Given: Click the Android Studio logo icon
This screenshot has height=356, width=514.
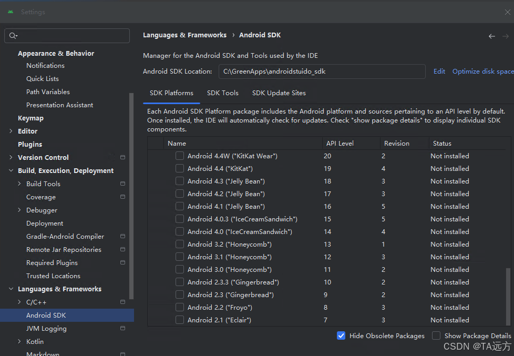Looking at the screenshot, I should point(11,12).
